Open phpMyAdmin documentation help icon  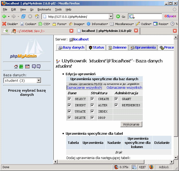tap(34, 67)
